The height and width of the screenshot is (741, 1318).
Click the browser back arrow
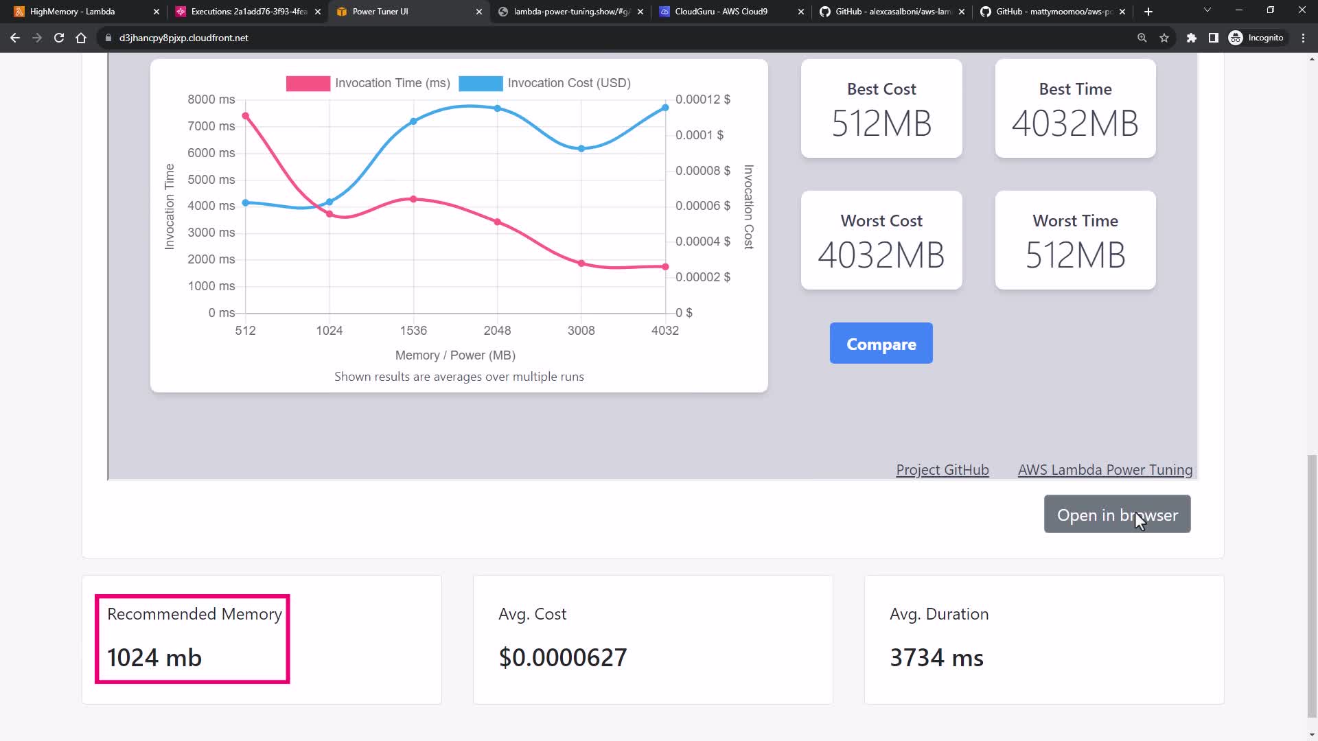click(15, 38)
